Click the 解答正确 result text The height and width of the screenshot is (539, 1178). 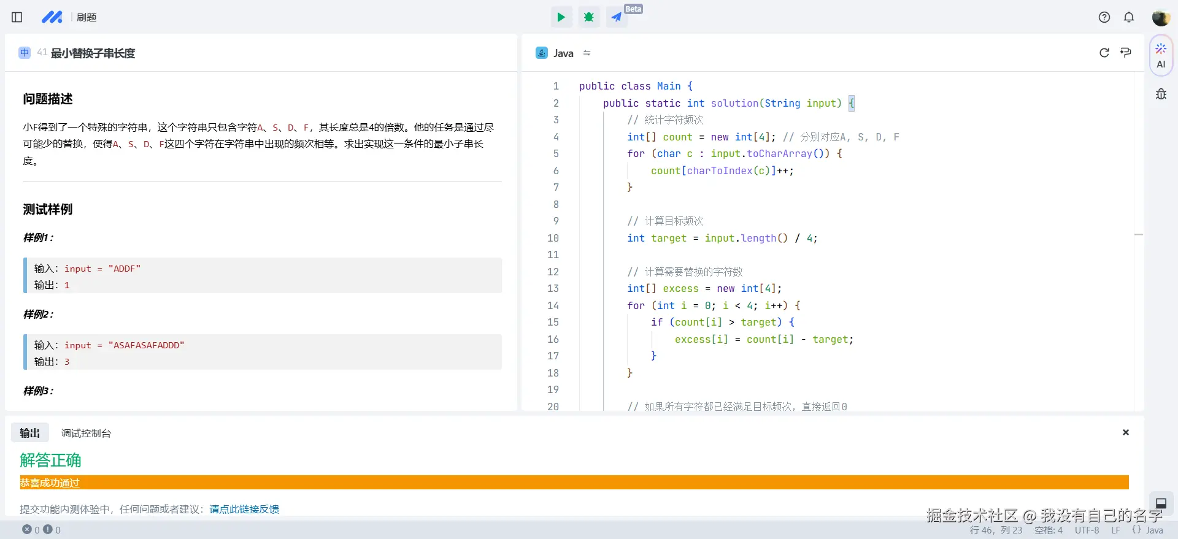(x=50, y=461)
